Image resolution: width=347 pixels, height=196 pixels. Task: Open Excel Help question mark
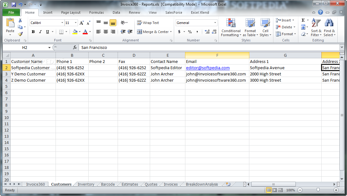(x=320, y=12)
